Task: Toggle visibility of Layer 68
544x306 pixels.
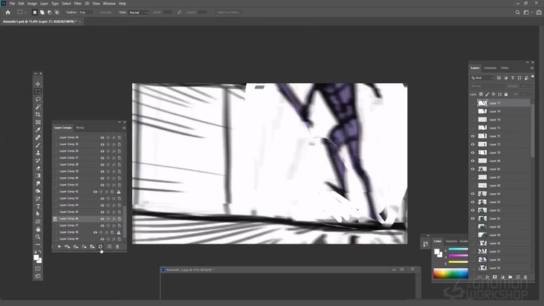Action: (473, 160)
